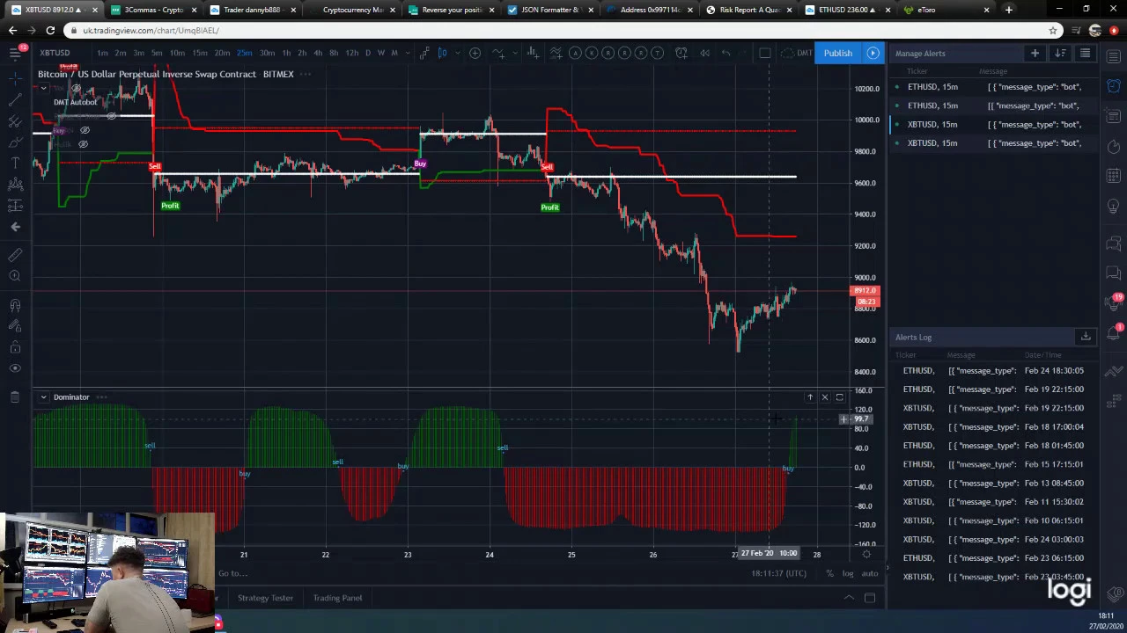Move Dominator pane up with arrow
The height and width of the screenshot is (633, 1127).
coord(810,397)
